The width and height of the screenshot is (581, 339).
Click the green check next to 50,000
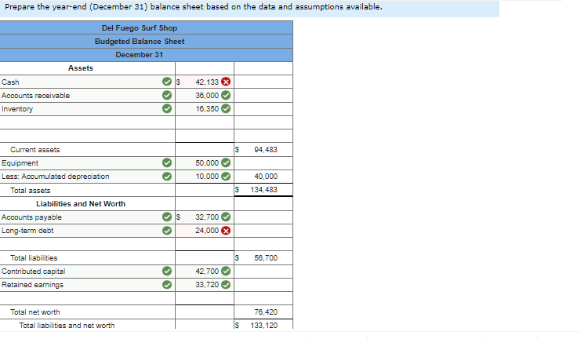[226, 162]
